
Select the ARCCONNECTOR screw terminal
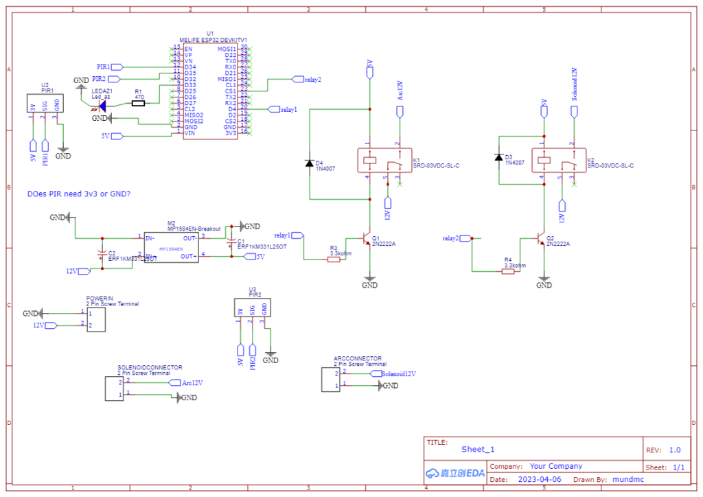click(330, 380)
